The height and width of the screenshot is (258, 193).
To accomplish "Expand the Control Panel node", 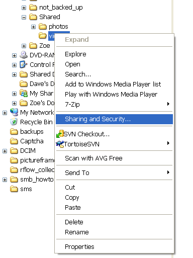I will click(14, 65).
